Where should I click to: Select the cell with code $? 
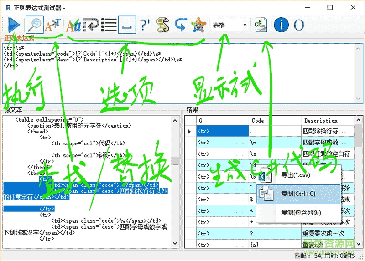click(x=253, y=199)
